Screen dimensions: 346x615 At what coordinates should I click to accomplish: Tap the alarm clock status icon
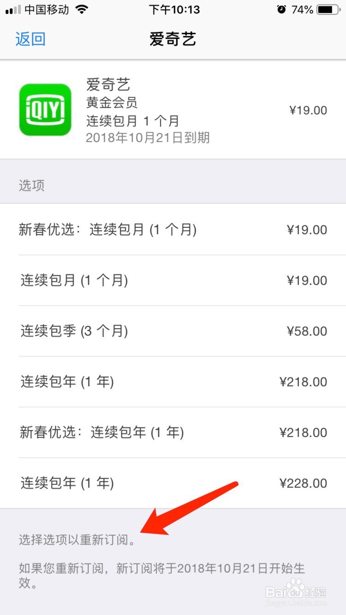281,10
